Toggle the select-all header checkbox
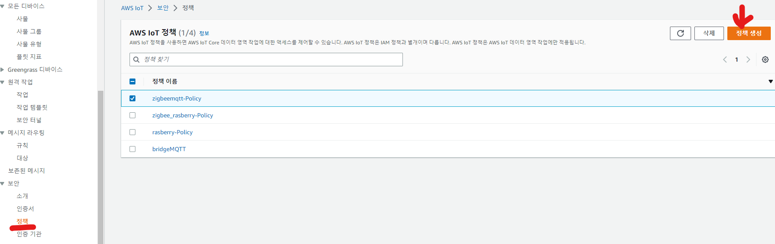The image size is (775, 244). coord(132,81)
